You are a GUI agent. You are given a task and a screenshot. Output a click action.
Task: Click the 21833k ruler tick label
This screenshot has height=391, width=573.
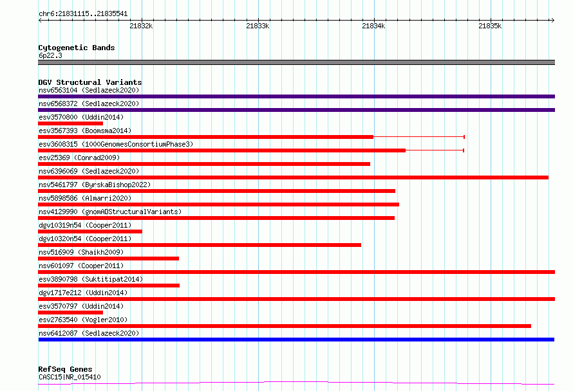click(x=258, y=26)
